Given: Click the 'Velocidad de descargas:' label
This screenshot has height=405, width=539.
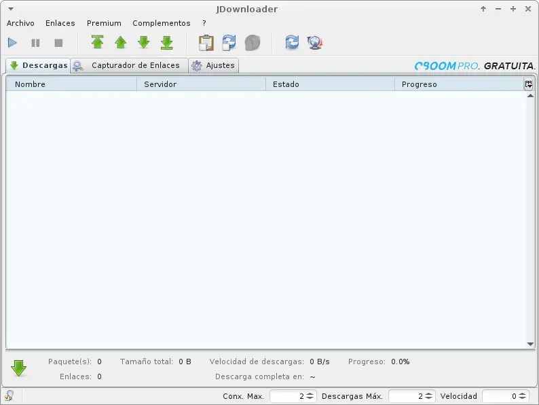Looking at the screenshot, I should click(x=257, y=362).
